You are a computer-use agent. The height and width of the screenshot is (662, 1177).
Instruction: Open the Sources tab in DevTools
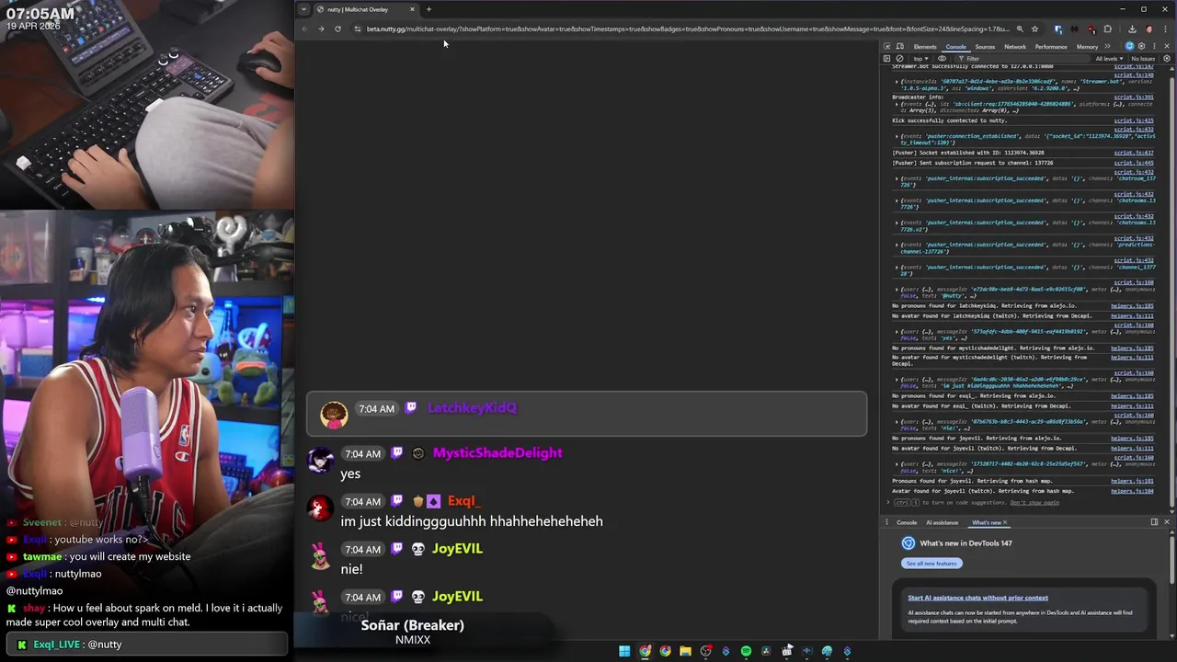(985, 47)
